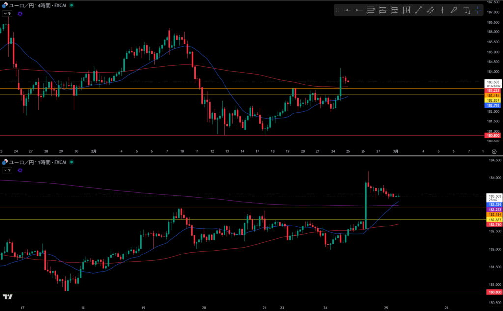
Task: Collapse the 9 indicators legend on 4時間 chart
Action: (7, 14)
